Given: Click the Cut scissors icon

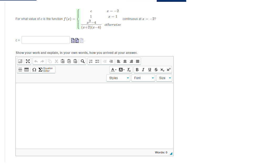Looking at the screenshot, I should (56, 61).
